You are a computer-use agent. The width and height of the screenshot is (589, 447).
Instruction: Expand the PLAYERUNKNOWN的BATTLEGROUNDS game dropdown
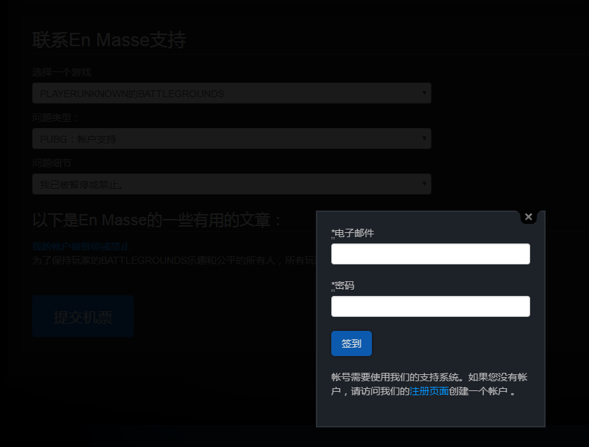pos(231,93)
